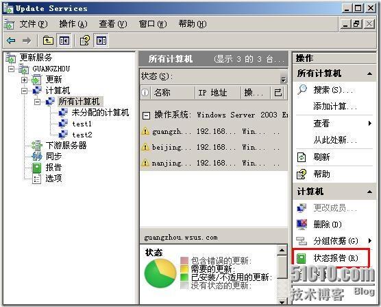This screenshot has width=381, height=307.
Task: Collapse the 所有计算机 actions section
Action: pyautogui.click(x=369, y=73)
